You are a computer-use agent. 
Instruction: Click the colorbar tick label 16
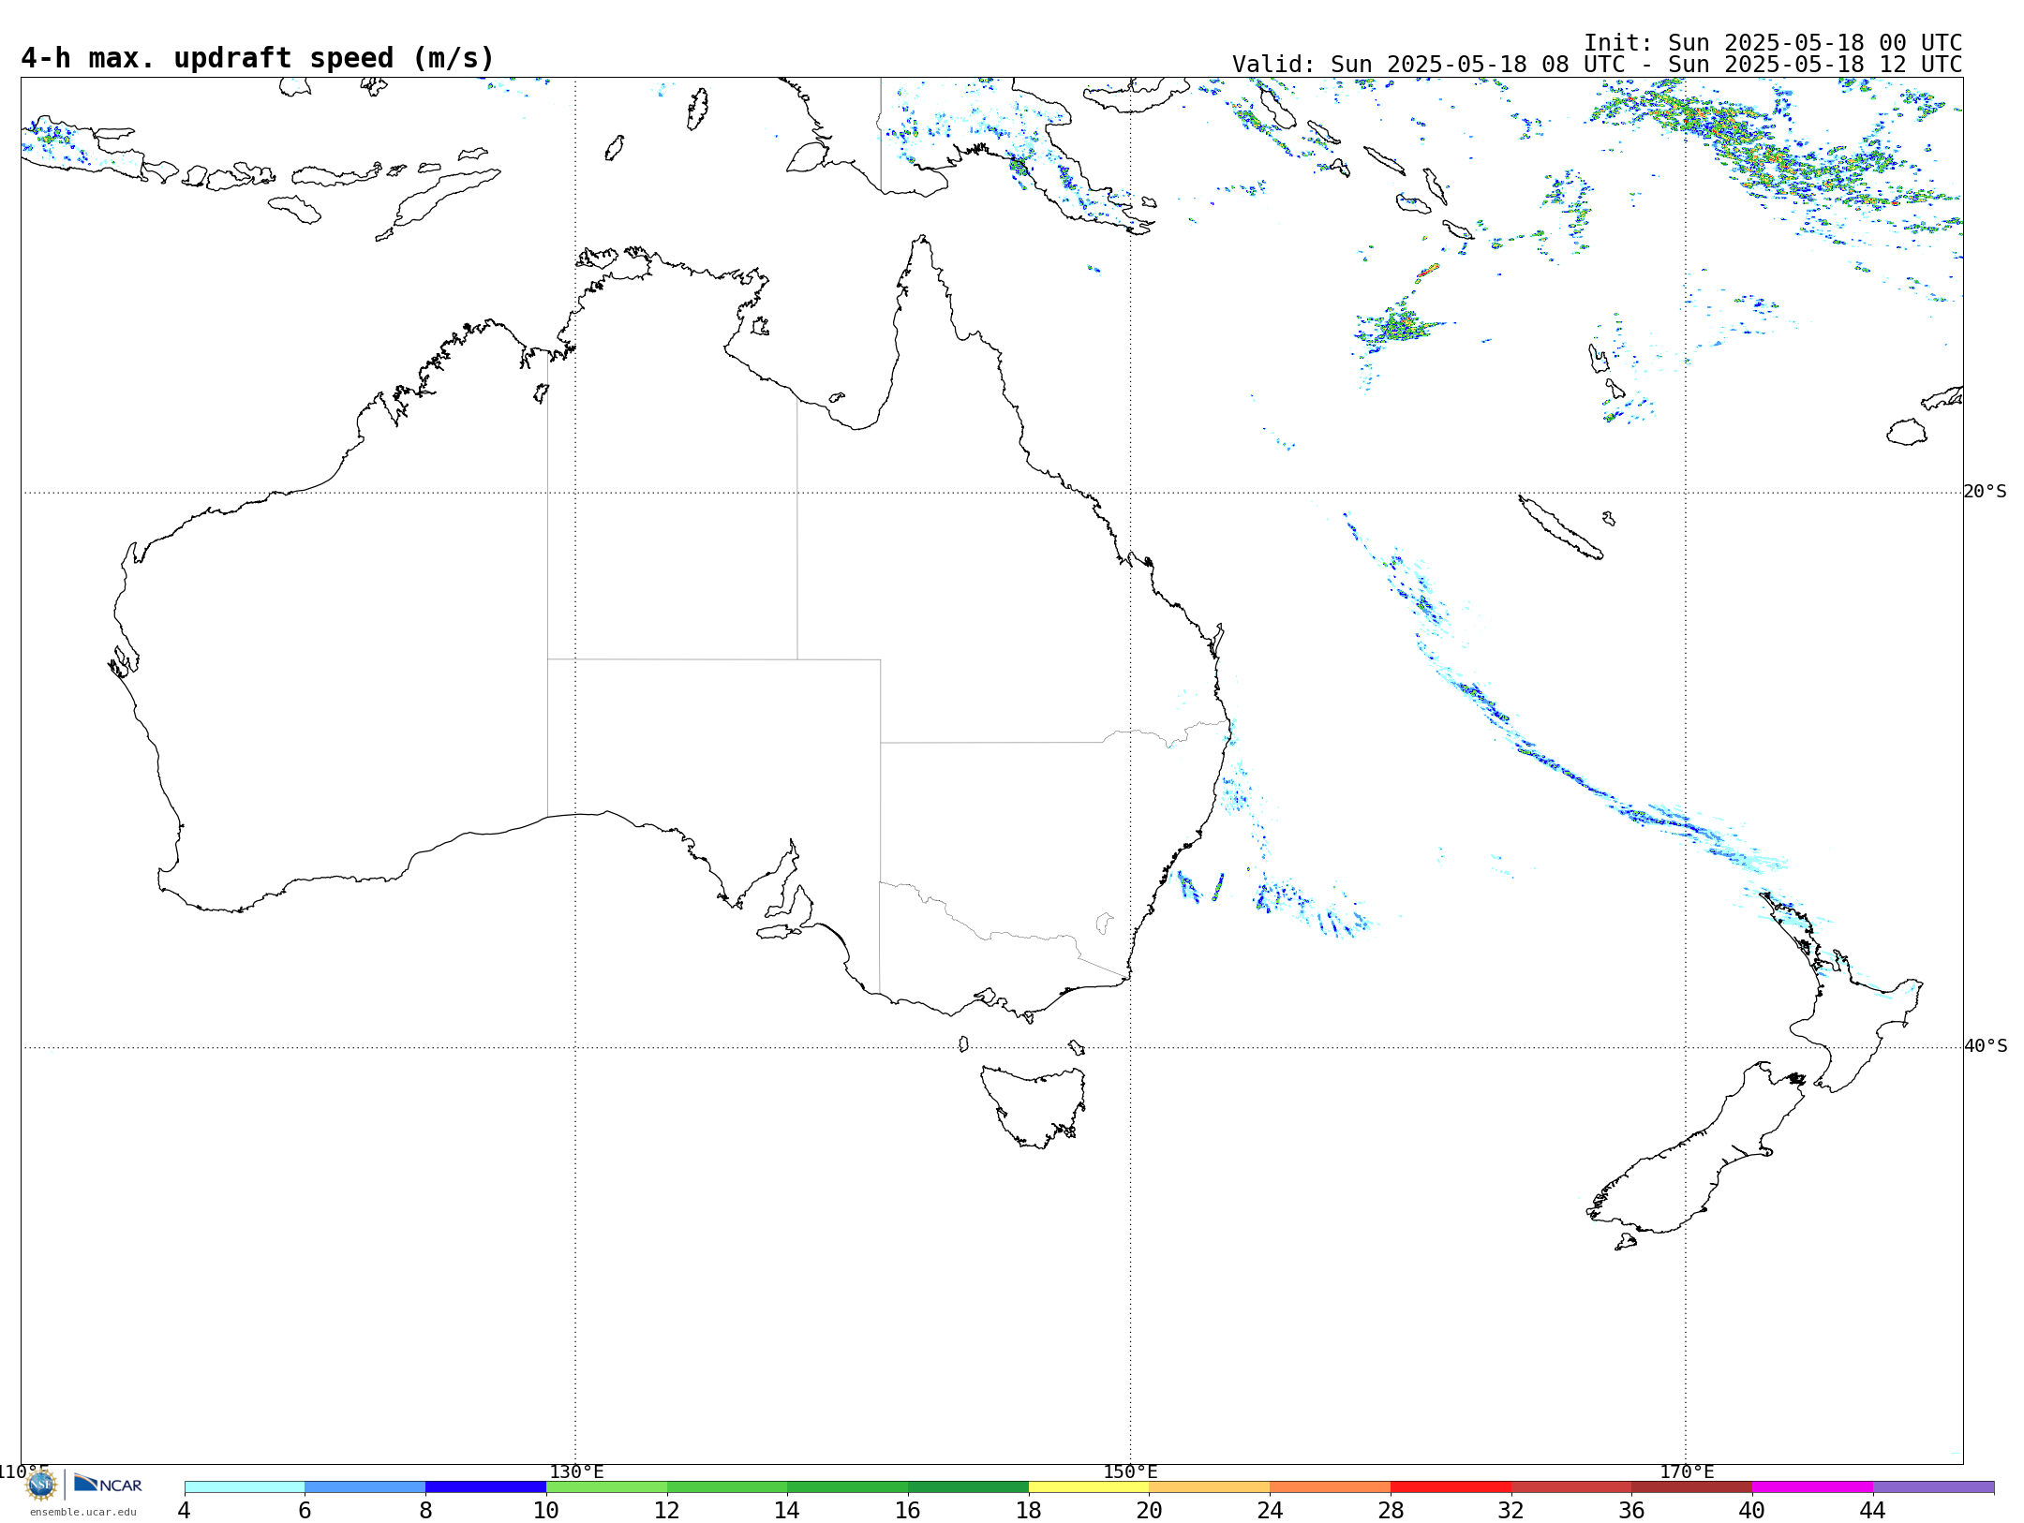point(908,1511)
